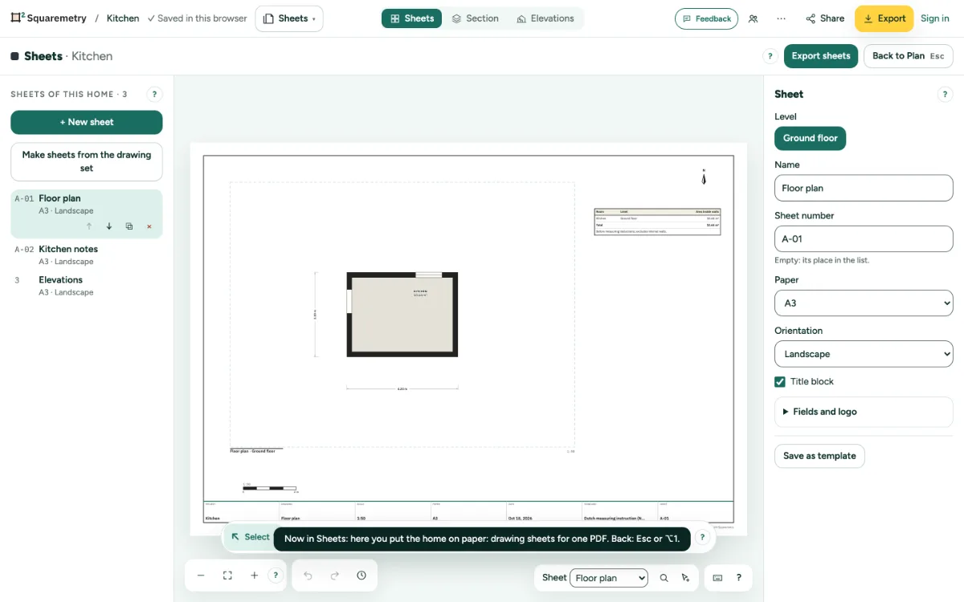Image resolution: width=964 pixels, height=602 pixels.
Task: Open keyboard shortcuts icon
Action: tap(717, 578)
